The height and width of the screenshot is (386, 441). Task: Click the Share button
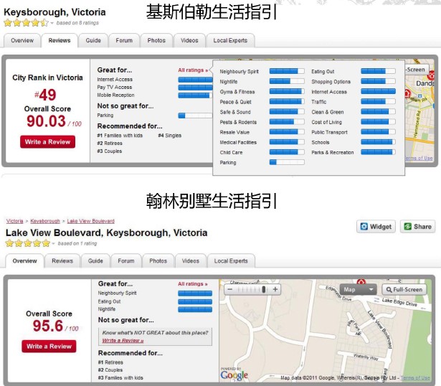pos(417,227)
